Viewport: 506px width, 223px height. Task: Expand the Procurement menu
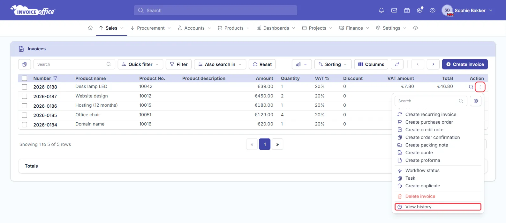151,28
